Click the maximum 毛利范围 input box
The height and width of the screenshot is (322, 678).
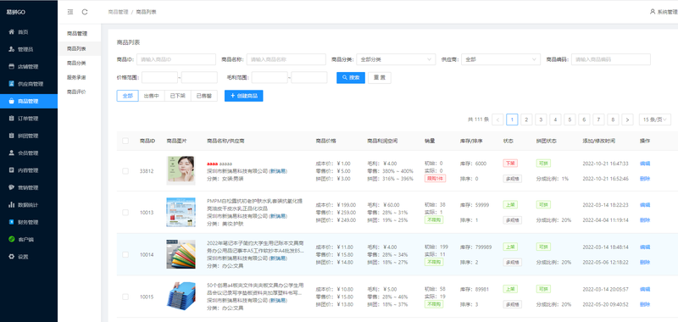[309, 78]
